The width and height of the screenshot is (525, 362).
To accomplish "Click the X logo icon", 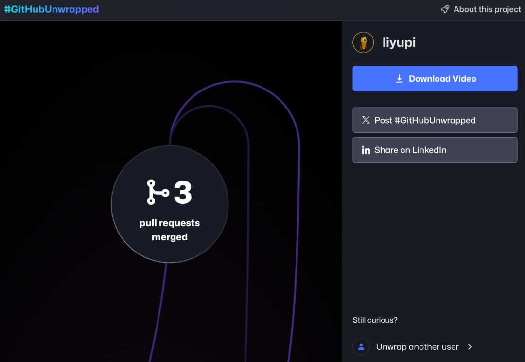I will (366, 120).
